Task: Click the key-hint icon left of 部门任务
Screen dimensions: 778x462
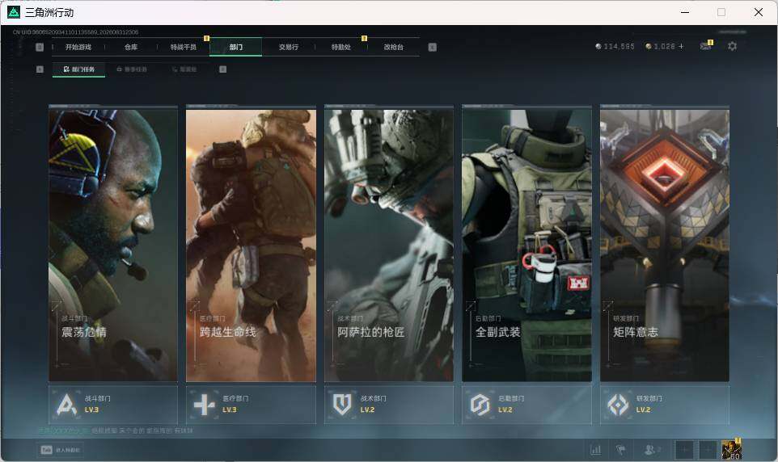Action: tap(40, 69)
